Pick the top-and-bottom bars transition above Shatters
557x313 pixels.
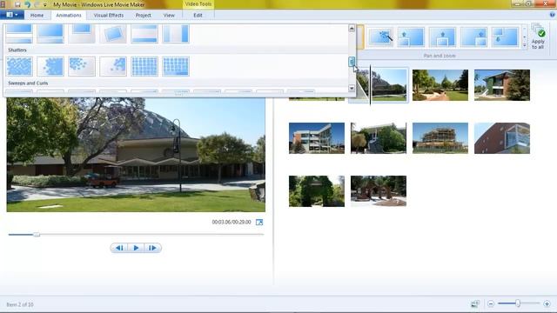144,34
